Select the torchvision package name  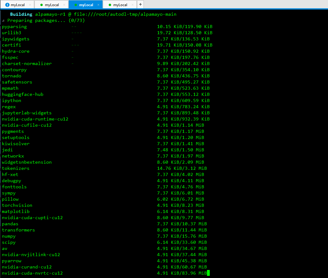17,205
